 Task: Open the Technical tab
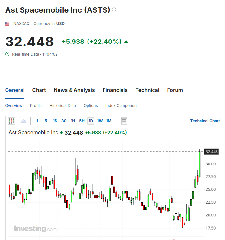pos(147,90)
